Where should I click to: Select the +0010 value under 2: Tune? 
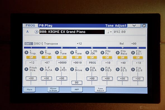tap(77, 63)
